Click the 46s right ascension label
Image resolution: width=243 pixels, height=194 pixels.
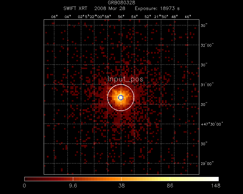188,17
